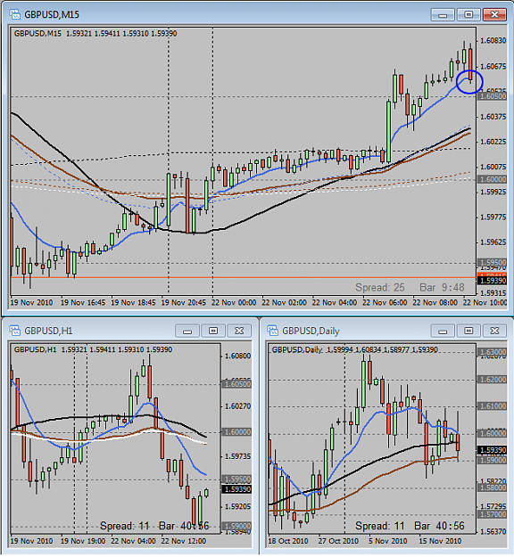
Task: Click the GBPUSD,H1 window chart icon
Action: tap(15, 331)
